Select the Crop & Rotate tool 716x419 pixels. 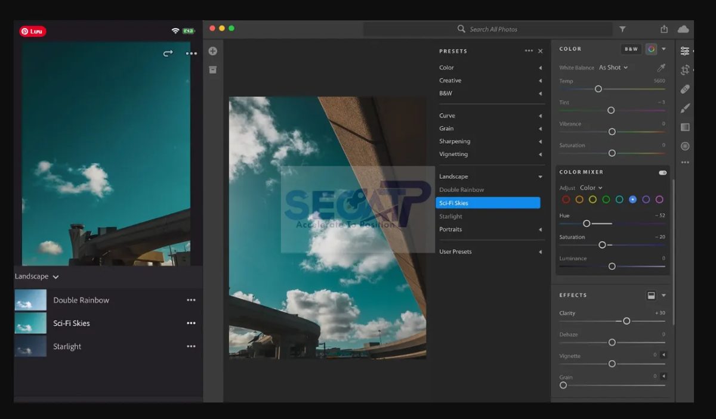point(685,70)
